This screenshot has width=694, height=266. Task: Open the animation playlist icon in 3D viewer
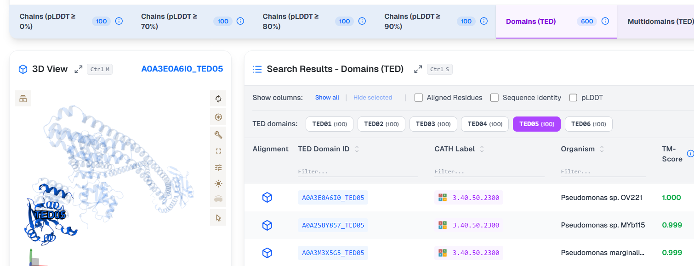tap(23, 98)
